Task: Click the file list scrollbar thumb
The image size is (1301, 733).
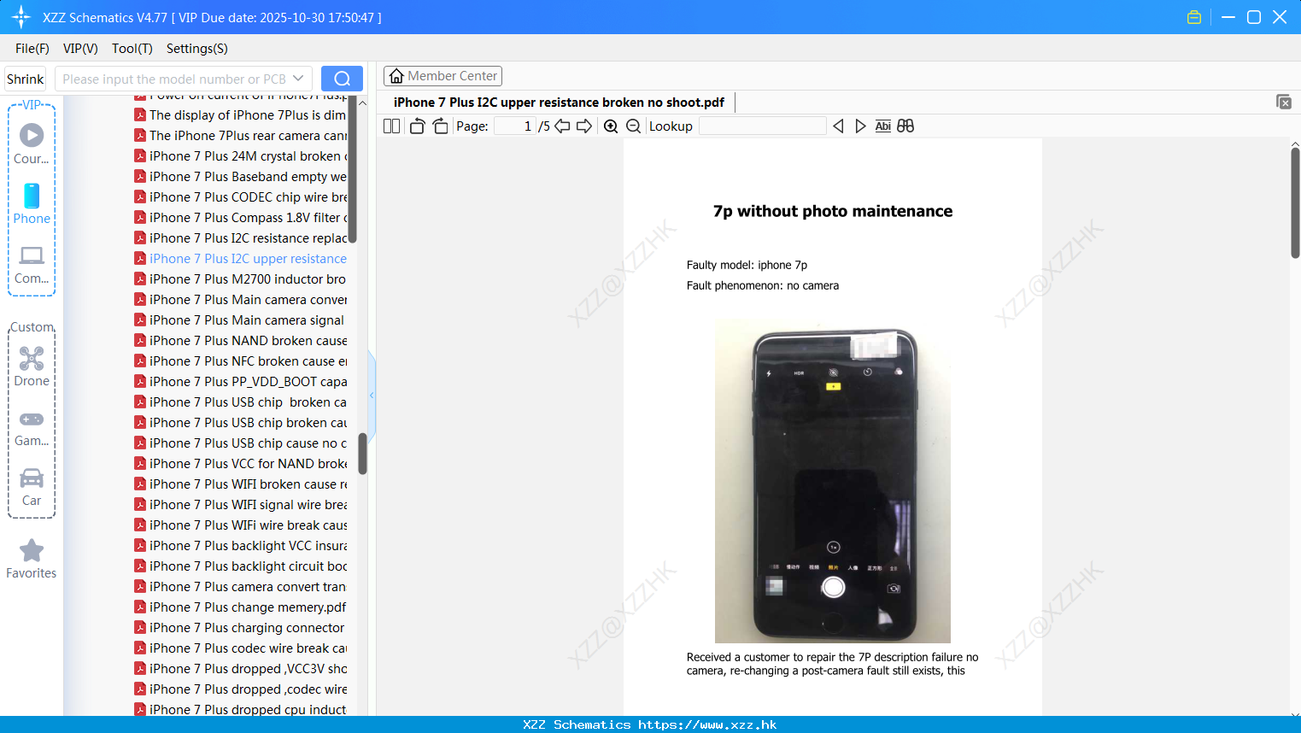Action: click(362, 453)
